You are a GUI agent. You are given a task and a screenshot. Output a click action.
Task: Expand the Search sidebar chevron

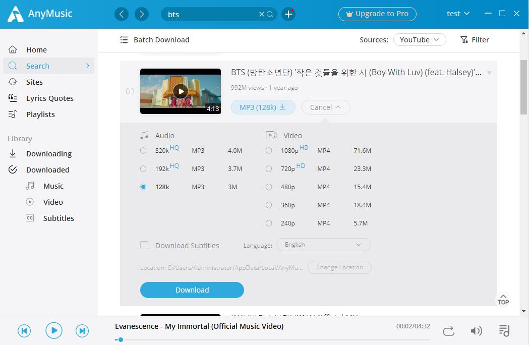click(88, 66)
